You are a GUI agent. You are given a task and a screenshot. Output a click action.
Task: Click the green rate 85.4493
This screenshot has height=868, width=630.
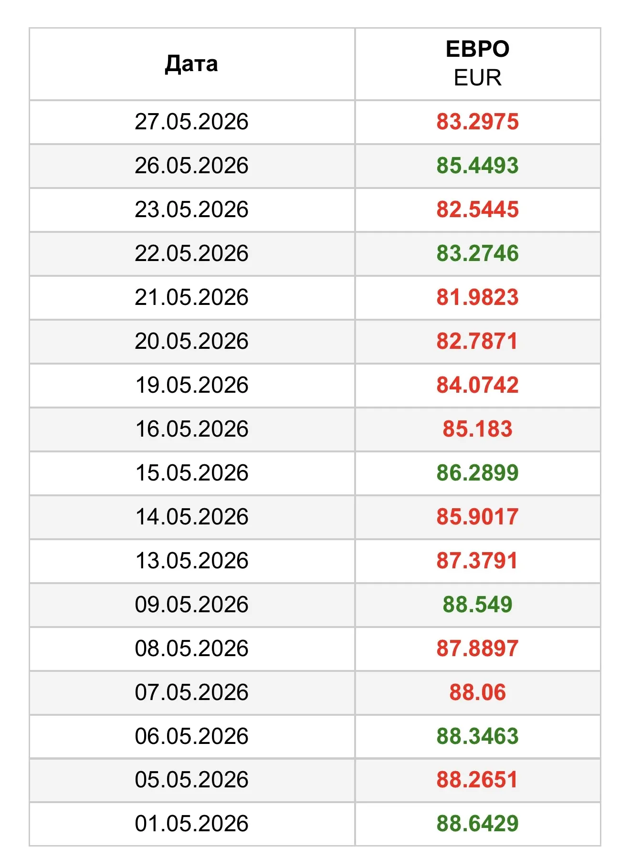477,166
